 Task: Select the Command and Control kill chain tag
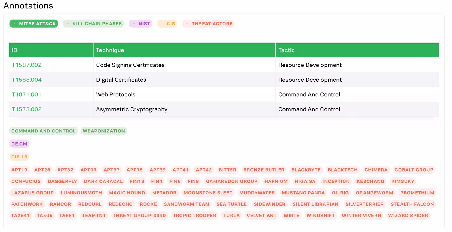pyautogui.click(x=44, y=131)
